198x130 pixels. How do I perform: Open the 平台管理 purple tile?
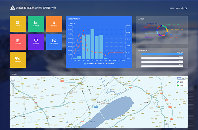pos(36,42)
